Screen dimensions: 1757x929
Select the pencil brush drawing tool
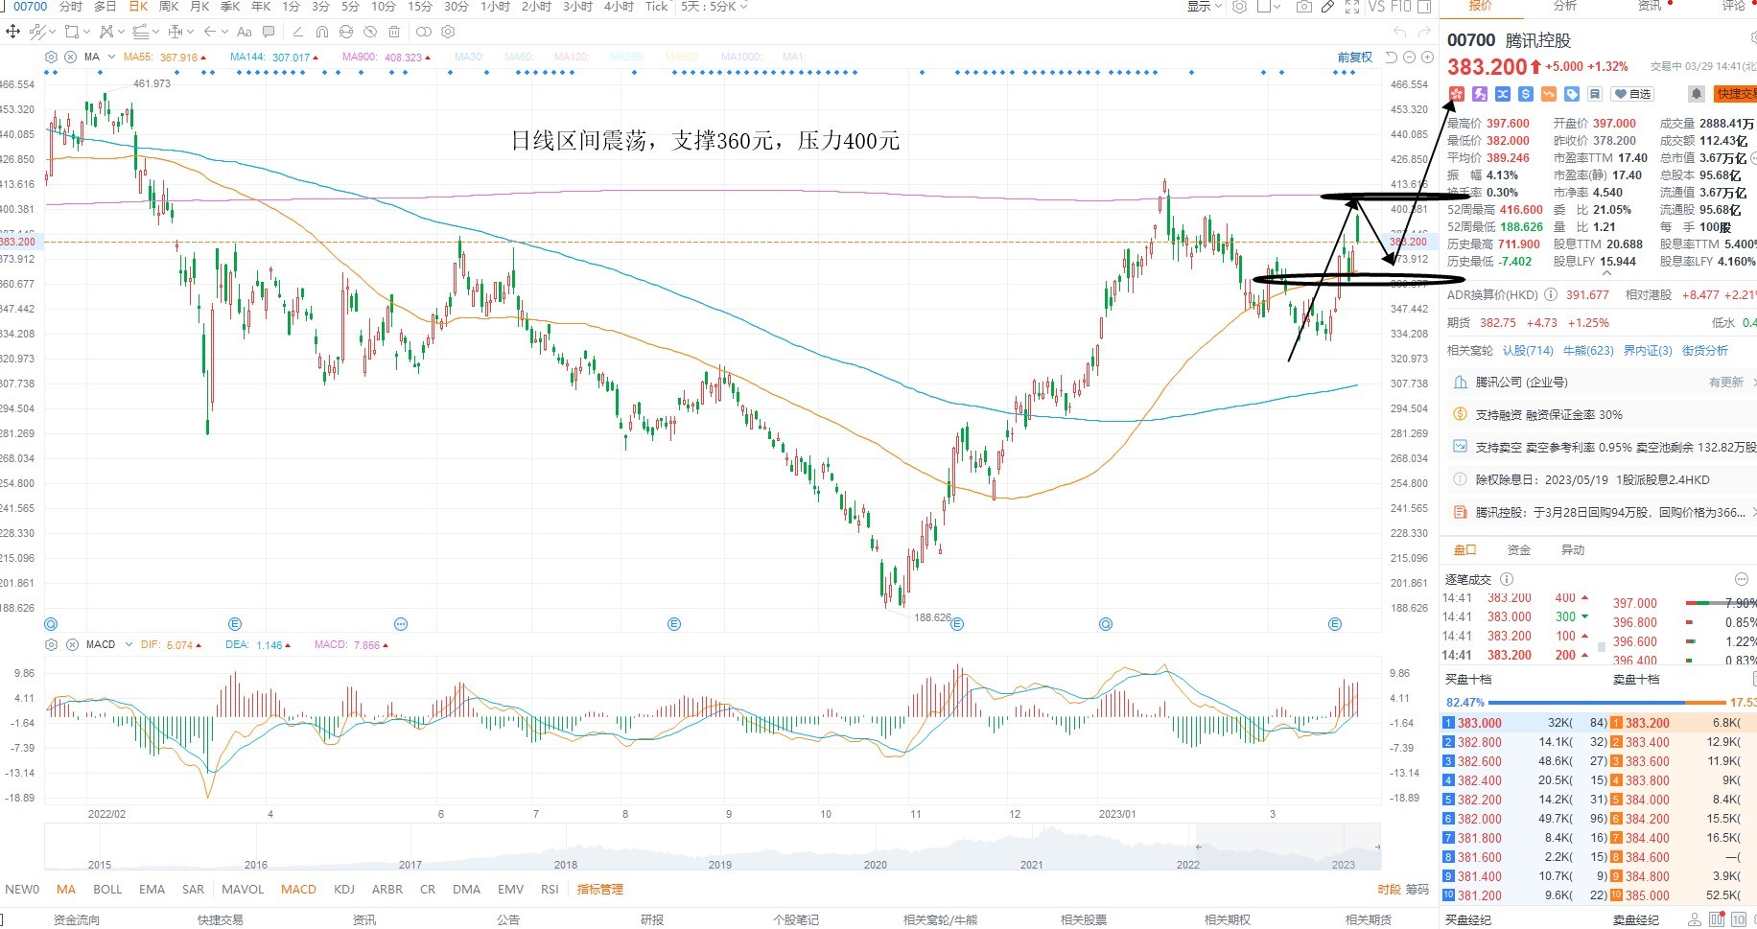tap(298, 32)
